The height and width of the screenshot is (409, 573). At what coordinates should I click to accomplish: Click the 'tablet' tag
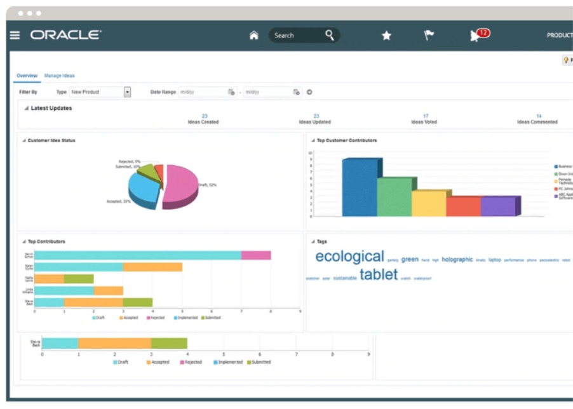[378, 274]
